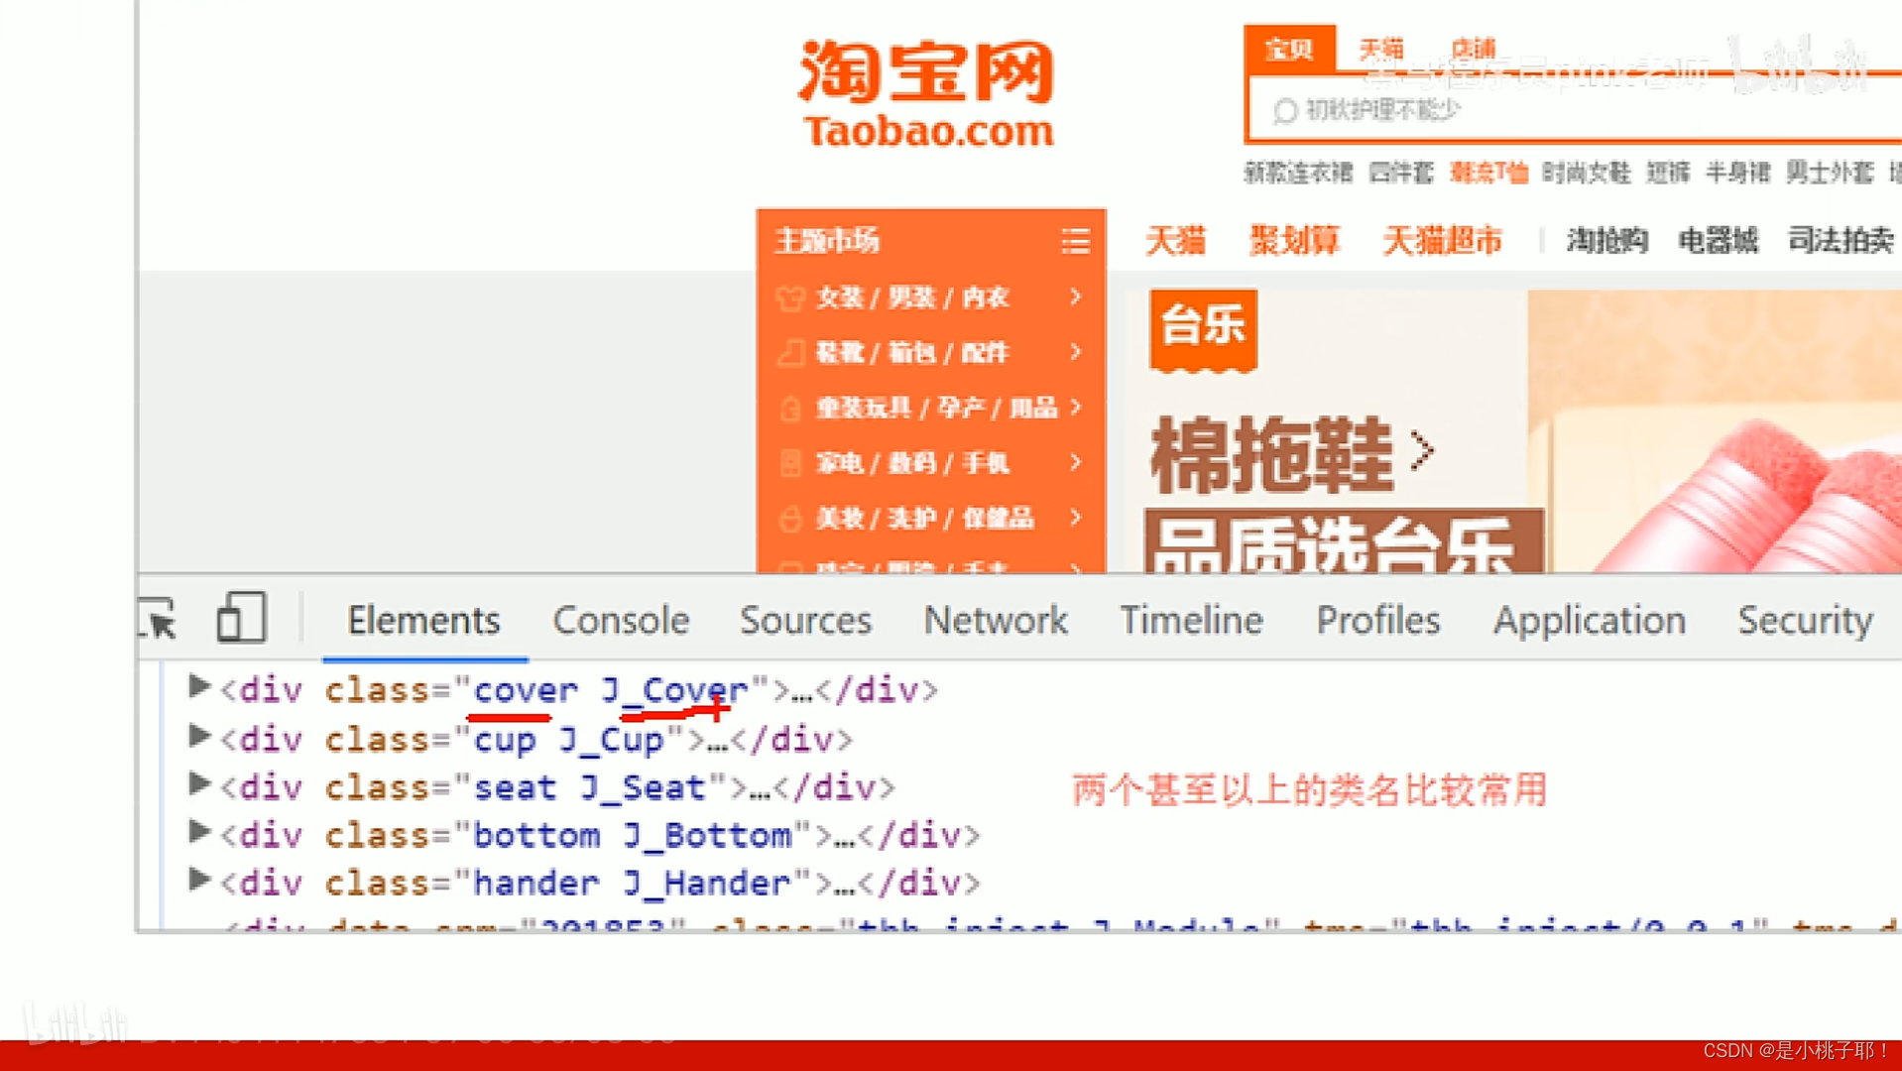Image resolution: width=1902 pixels, height=1071 pixels.
Task: Click the 台乐 brand logo badge
Action: (1203, 329)
